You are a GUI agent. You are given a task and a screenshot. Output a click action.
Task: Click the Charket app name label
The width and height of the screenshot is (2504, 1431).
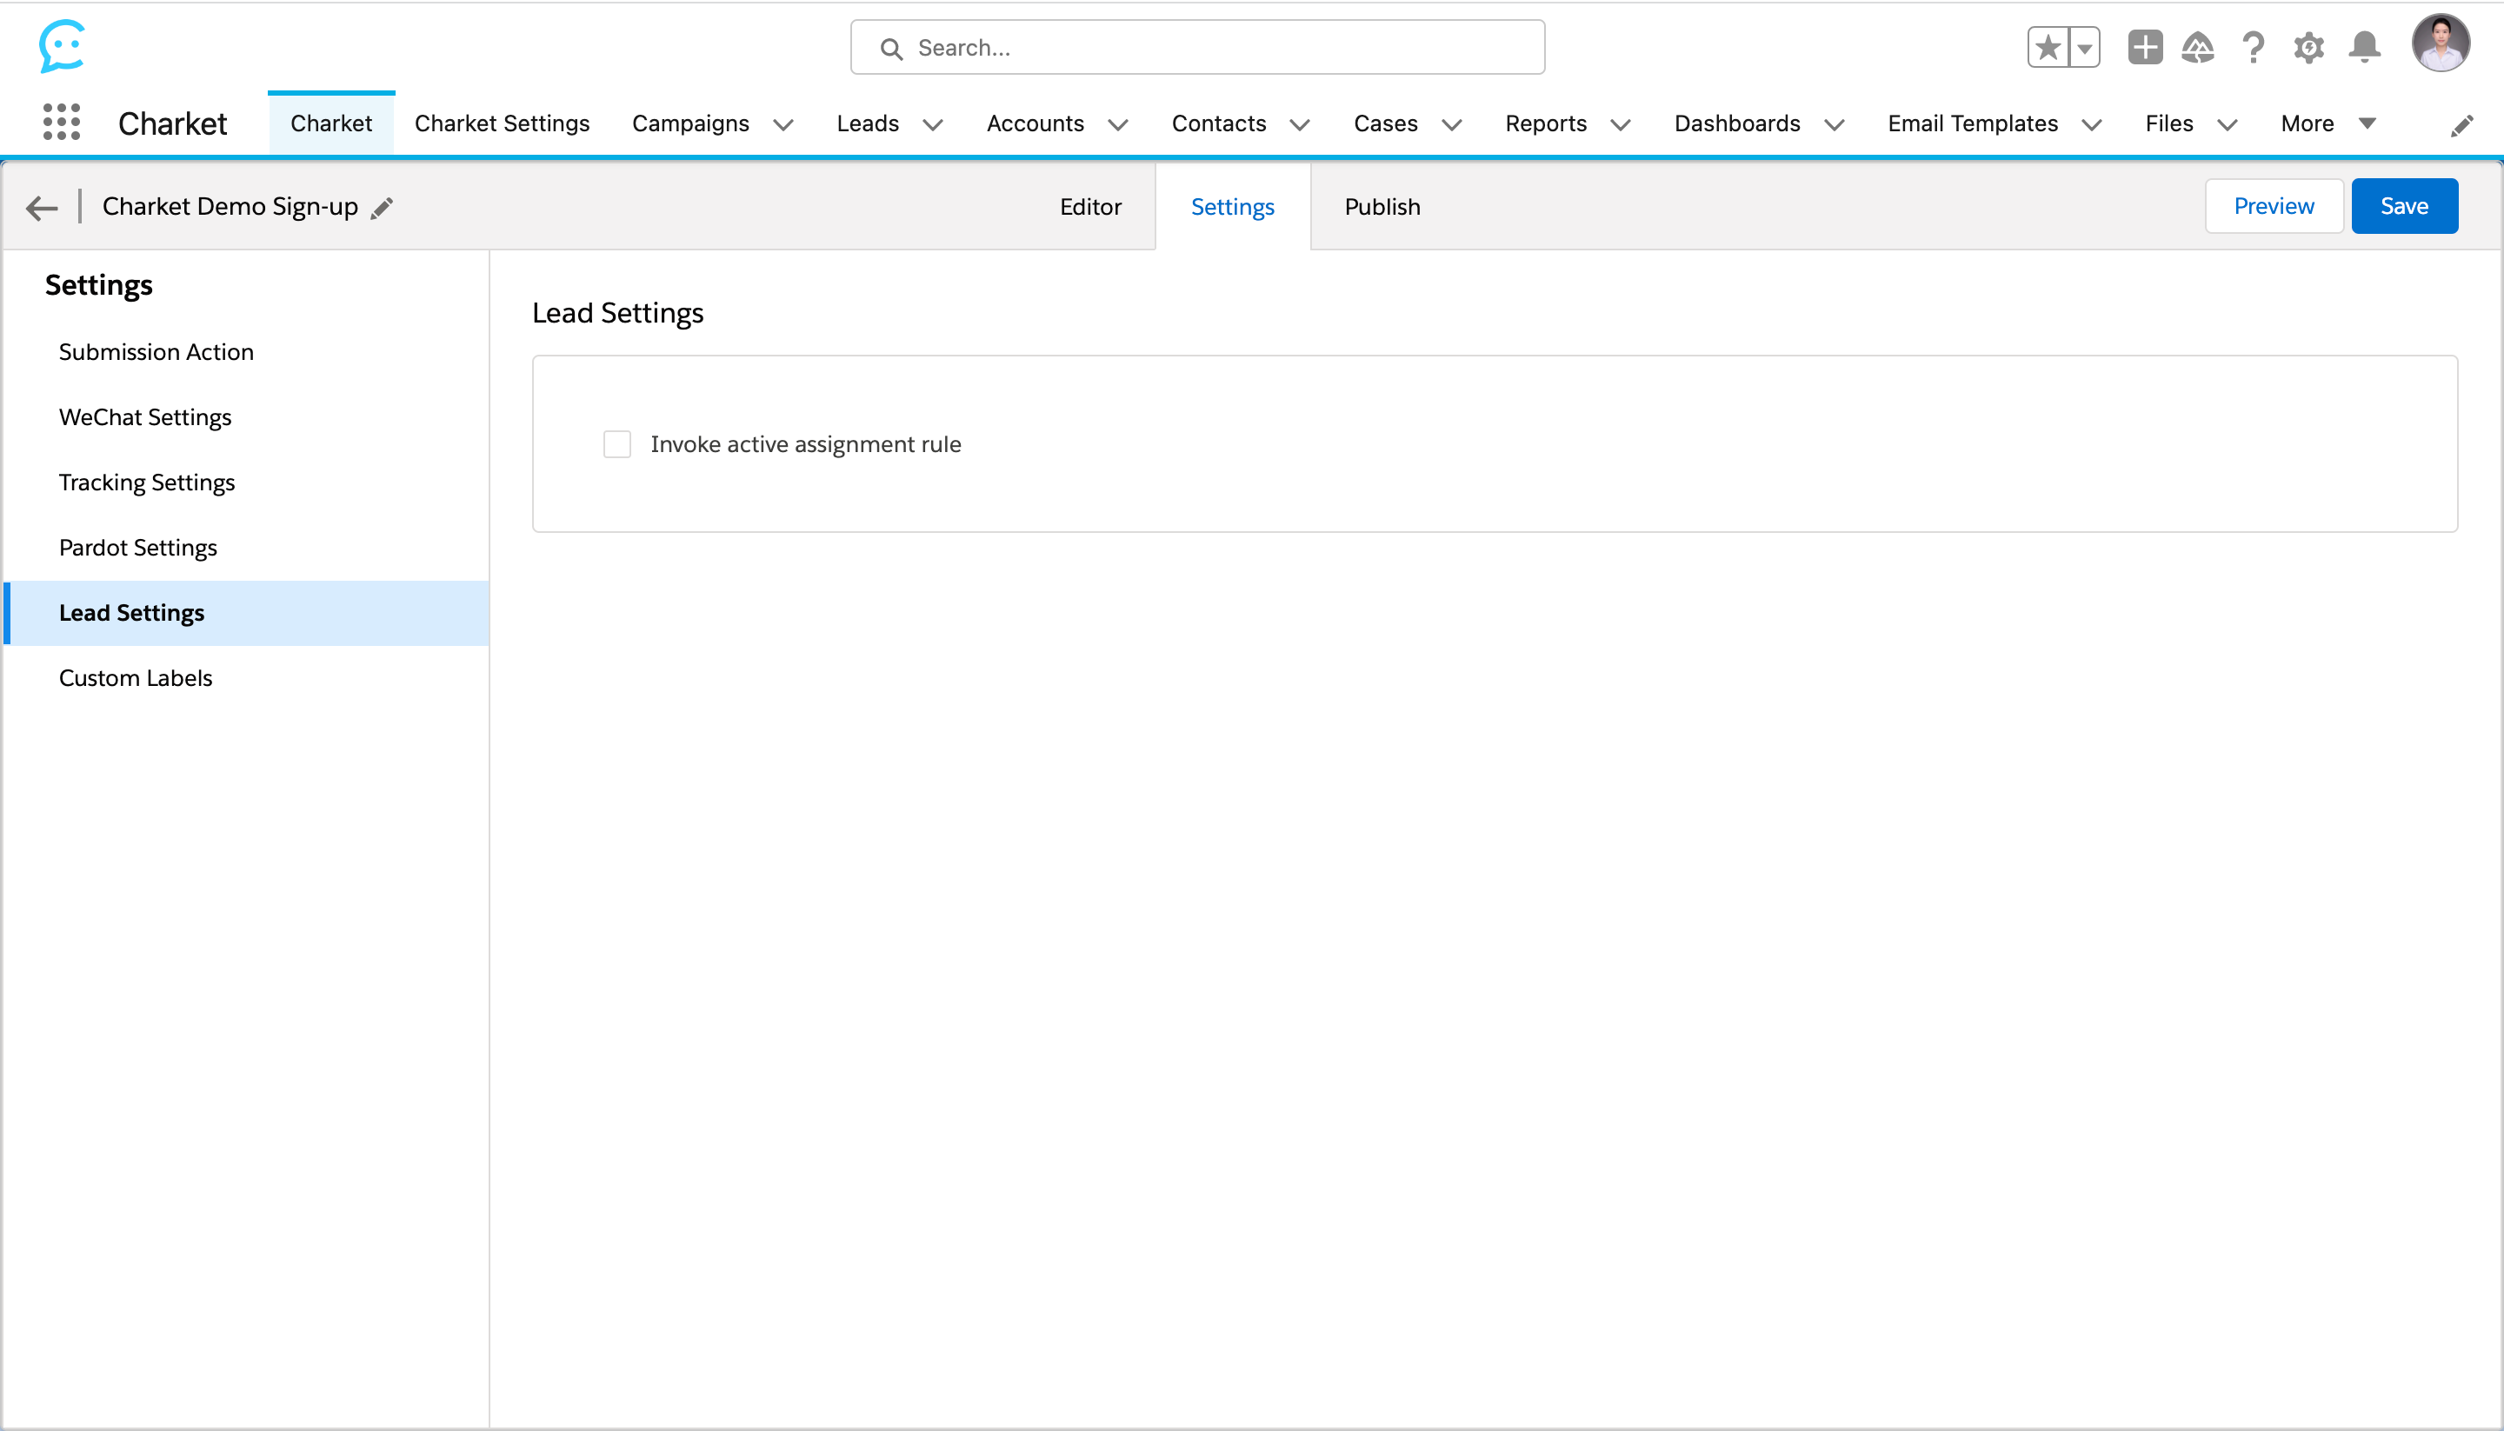click(172, 123)
